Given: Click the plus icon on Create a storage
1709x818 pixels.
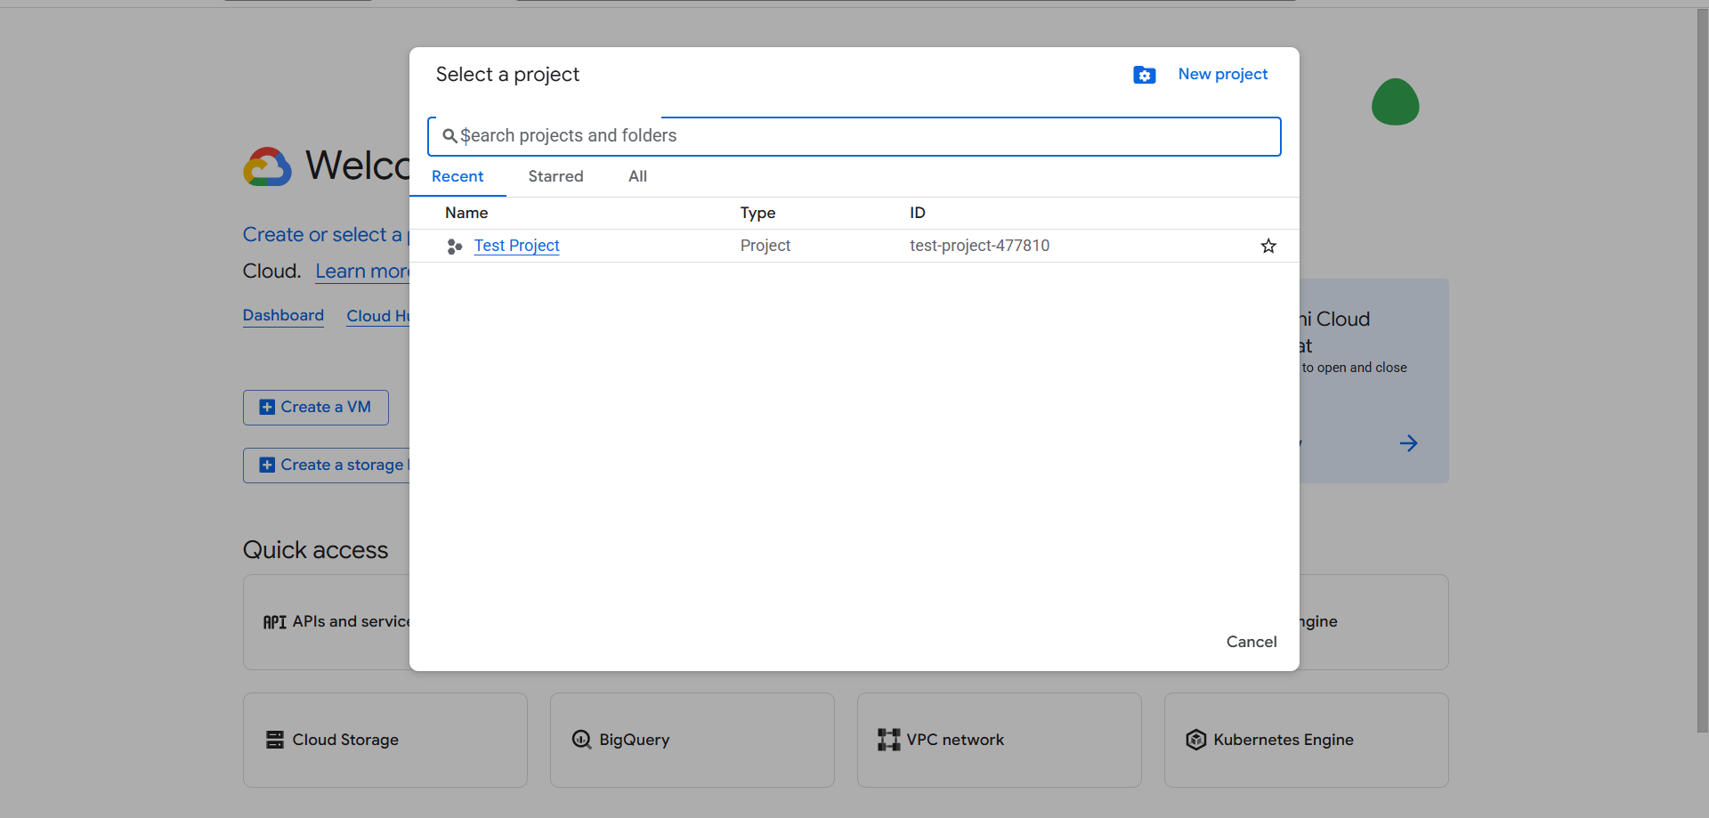Looking at the screenshot, I should tap(267, 465).
